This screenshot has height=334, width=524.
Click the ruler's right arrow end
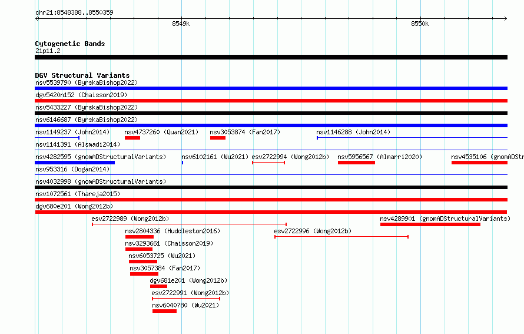pos(506,18)
